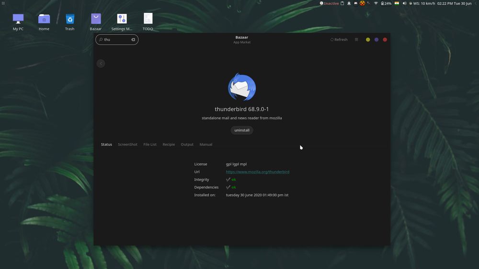Image resolution: width=479 pixels, height=269 pixels.
Task: Refresh the Bazaar package list
Action: click(339, 40)
